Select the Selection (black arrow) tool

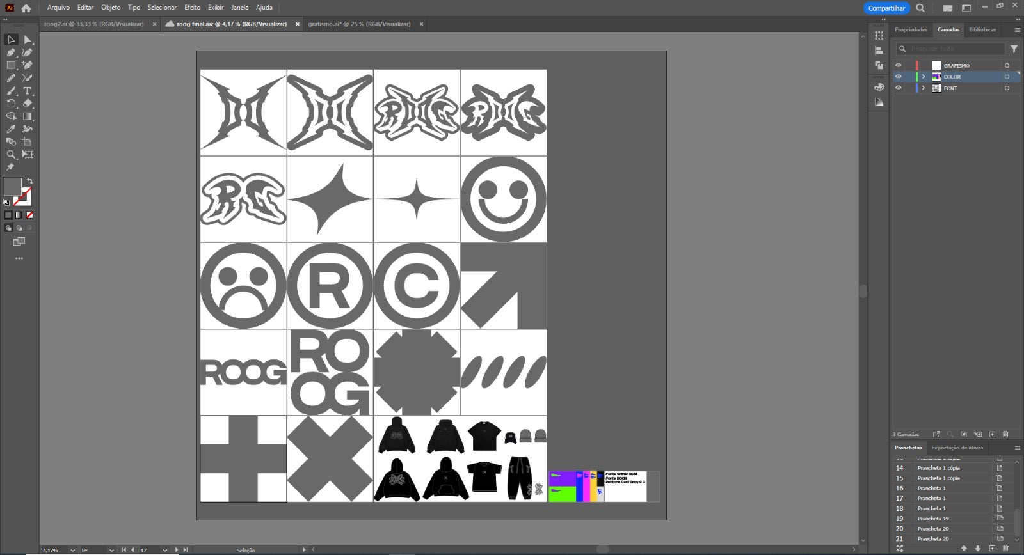click(x=11, y=40)
